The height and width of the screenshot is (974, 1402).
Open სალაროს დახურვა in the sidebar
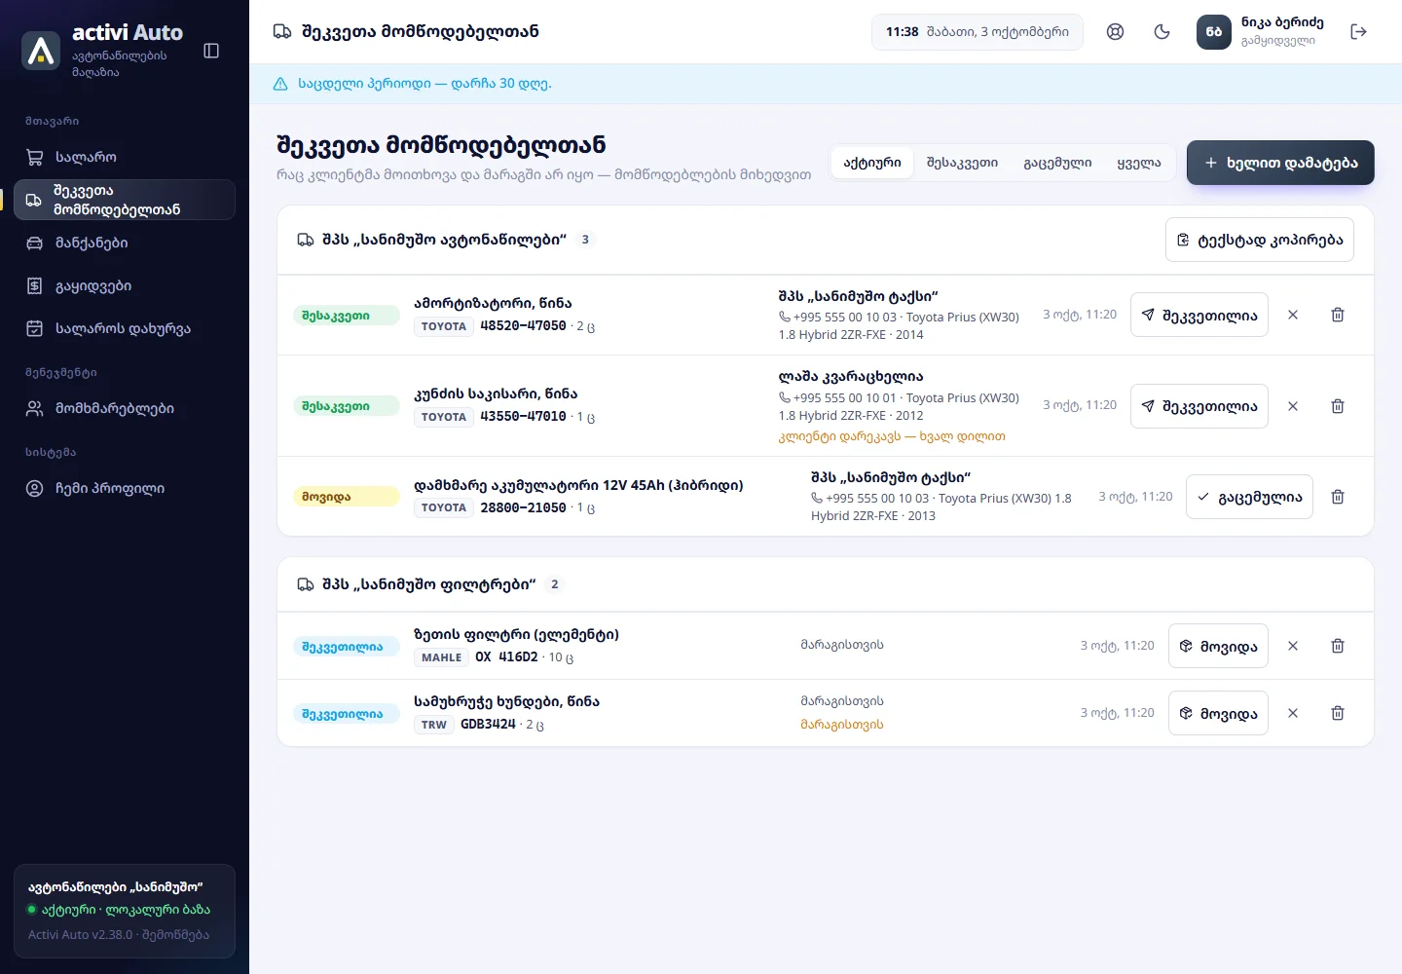125,328
